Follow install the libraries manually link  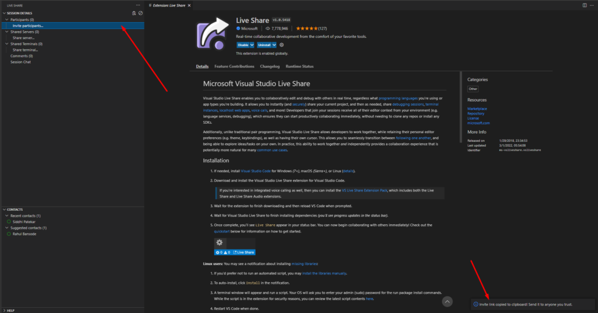tap(324, 273)
